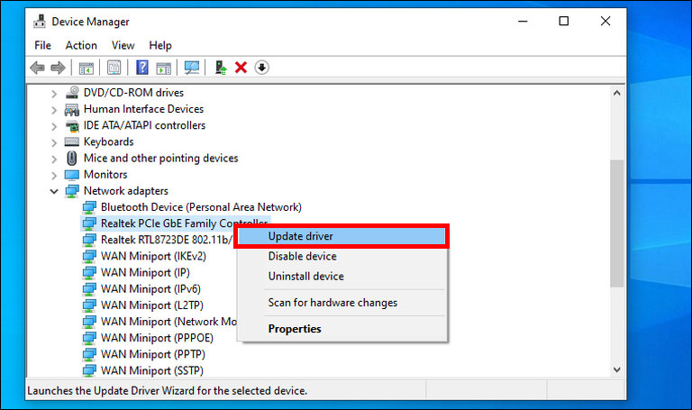Click the Back arrow toolbar icon
This screenshot has height=410, width=692.
tap(38, 68)
